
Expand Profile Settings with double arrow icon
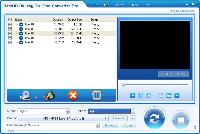tap(193, 11)
